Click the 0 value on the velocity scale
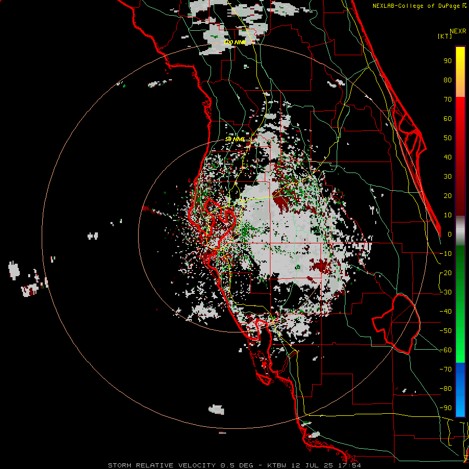 450,234
